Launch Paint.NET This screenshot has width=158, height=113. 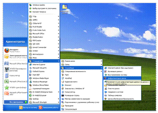(44, 75)
